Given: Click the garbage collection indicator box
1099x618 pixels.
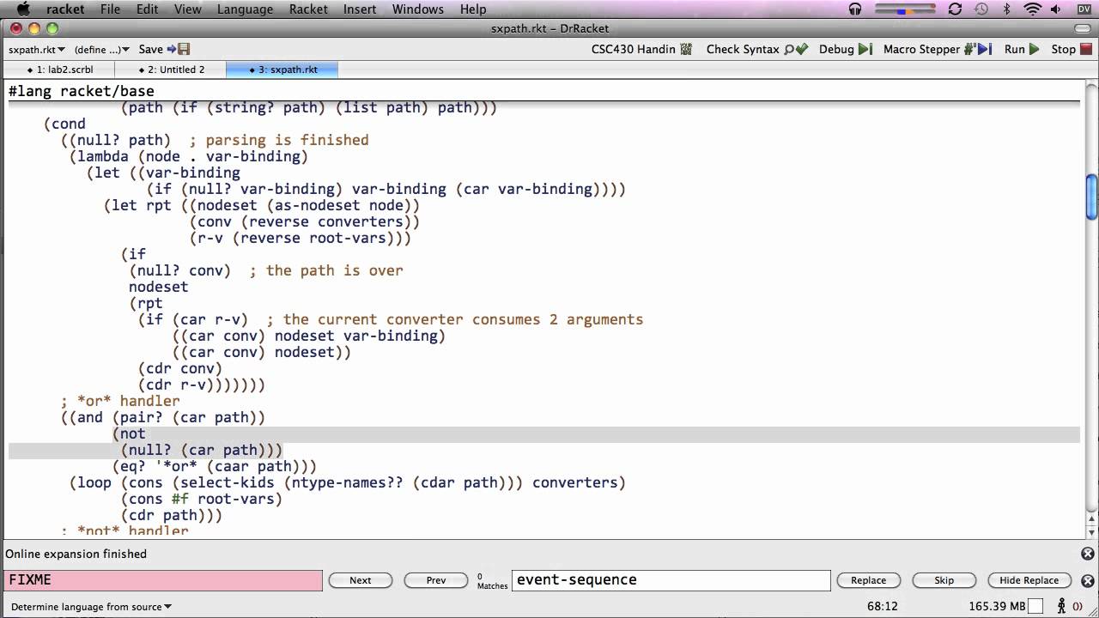Looking at the screenshot, I should [x=1037, y=607].
